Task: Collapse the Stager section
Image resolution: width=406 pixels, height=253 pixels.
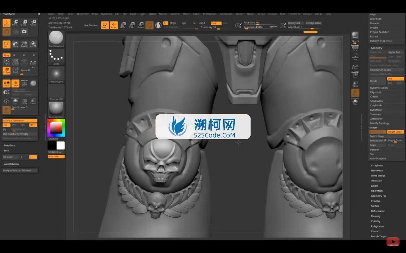Action: (374, 127)
